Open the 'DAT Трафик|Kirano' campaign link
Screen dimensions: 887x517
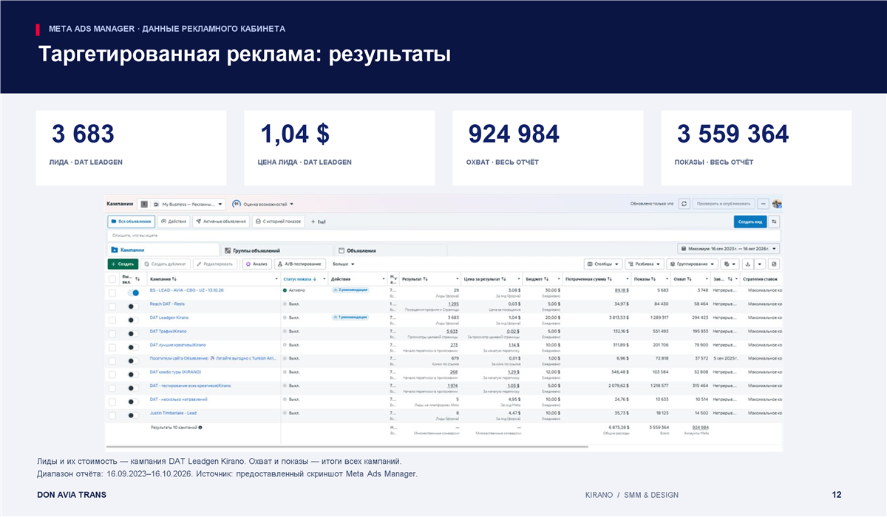(x=168, y=332)
